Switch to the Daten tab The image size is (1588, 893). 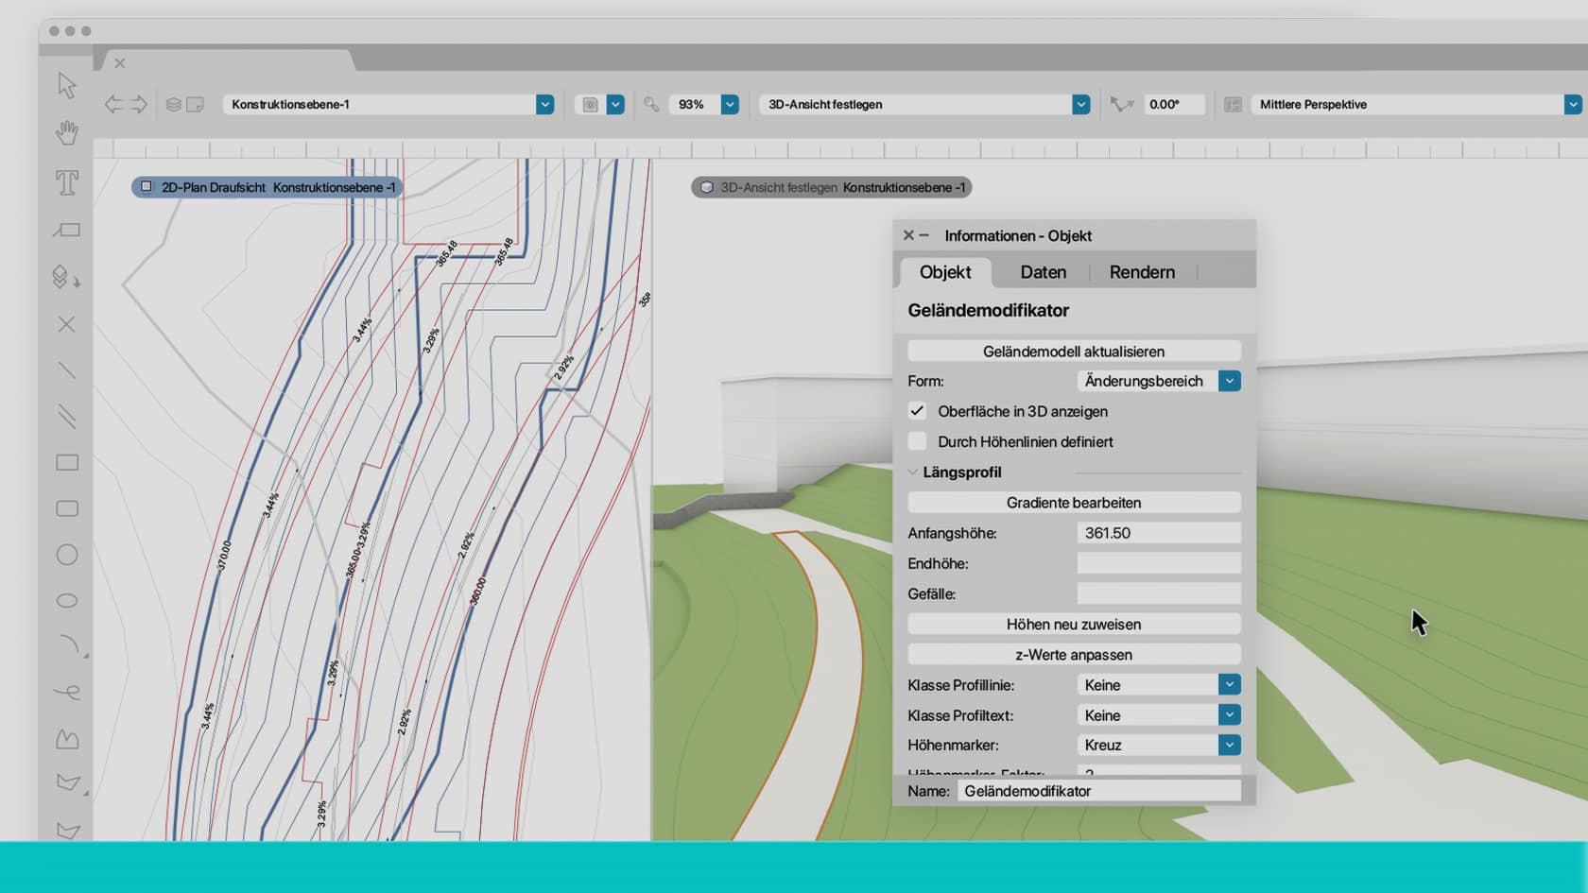click(x=1042, y=272)
